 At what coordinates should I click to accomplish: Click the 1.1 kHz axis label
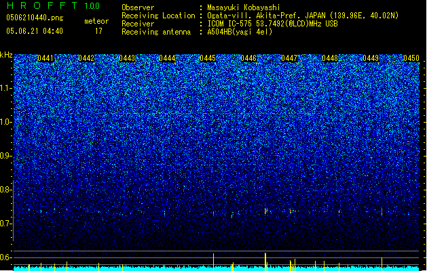6,88
